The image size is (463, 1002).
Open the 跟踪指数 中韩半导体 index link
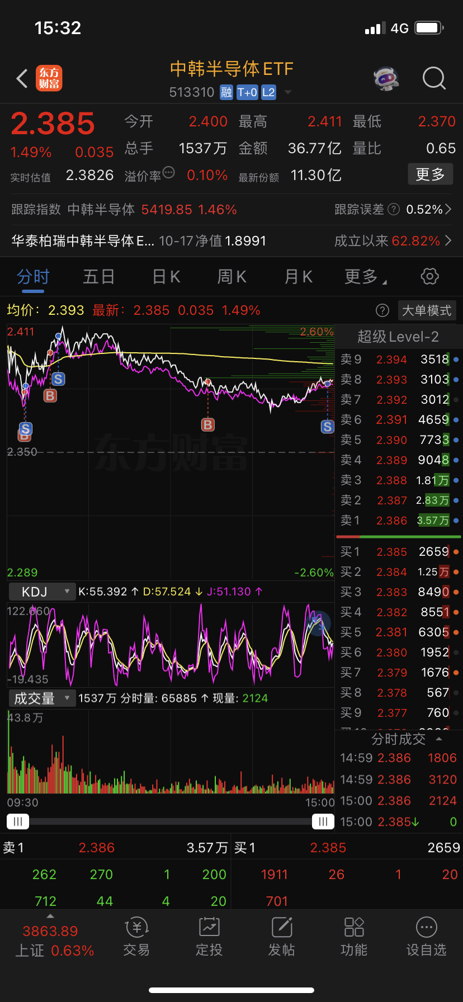(x=124, y=209)
